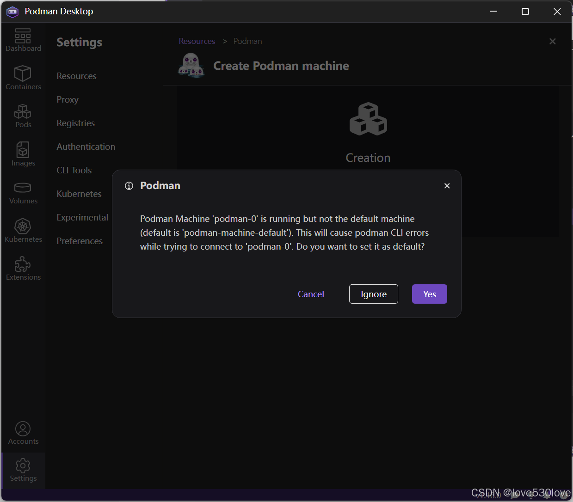Click the info icon beside the Podman dialog title
This screenshot has width=573, height=502.
(129, 186)
